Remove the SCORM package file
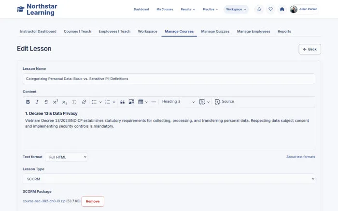Image resolution: width=338 pixels, height=211 pixels. point(93,201)
